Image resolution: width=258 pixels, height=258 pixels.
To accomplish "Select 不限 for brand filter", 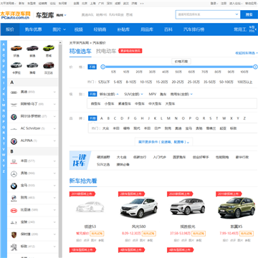I will pyautogui.click(x=92, y=118).
